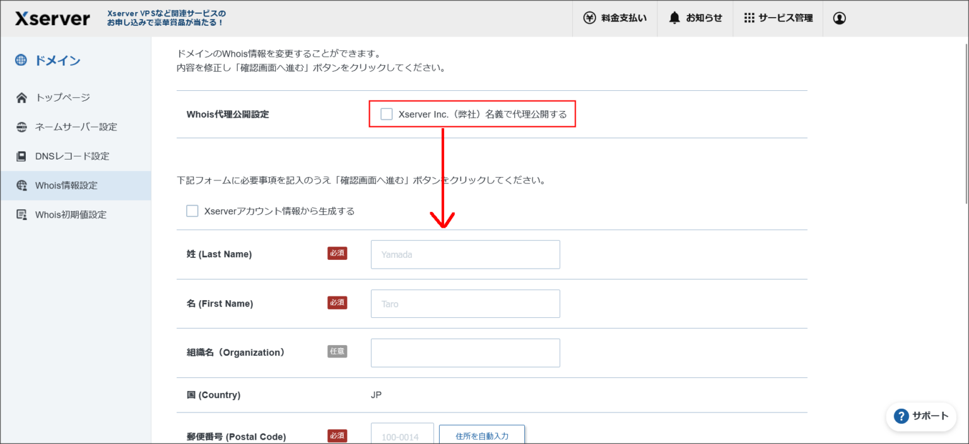Open 料金支払い payment page
The height and width of the screenshot is (444, 969).
(615, 18)
